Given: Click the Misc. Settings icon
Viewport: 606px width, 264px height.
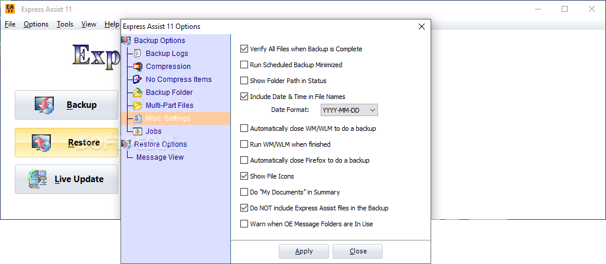Looking at the screenshot, I should coord(138,118).
